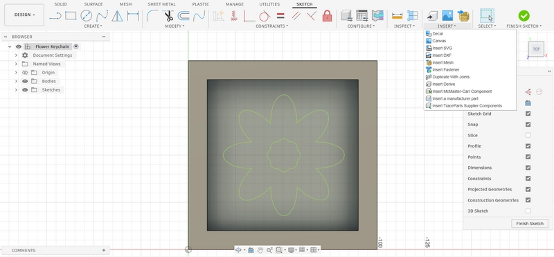This screenshot has height=257, width=554.
Task: Click the AutoConstrain icon
Action: (x=218, y=16)
